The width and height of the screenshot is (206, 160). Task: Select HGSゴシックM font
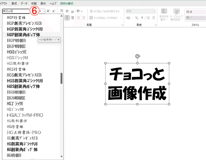(x=31, y=58)
